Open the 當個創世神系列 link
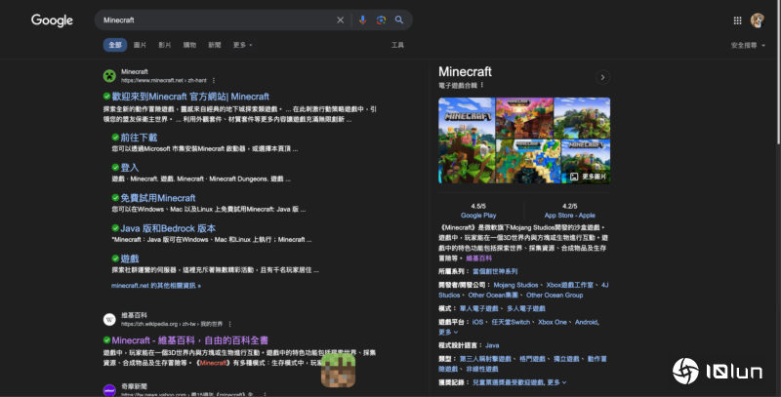The height and width of the screenshot is (397, 781). [495, 271]
